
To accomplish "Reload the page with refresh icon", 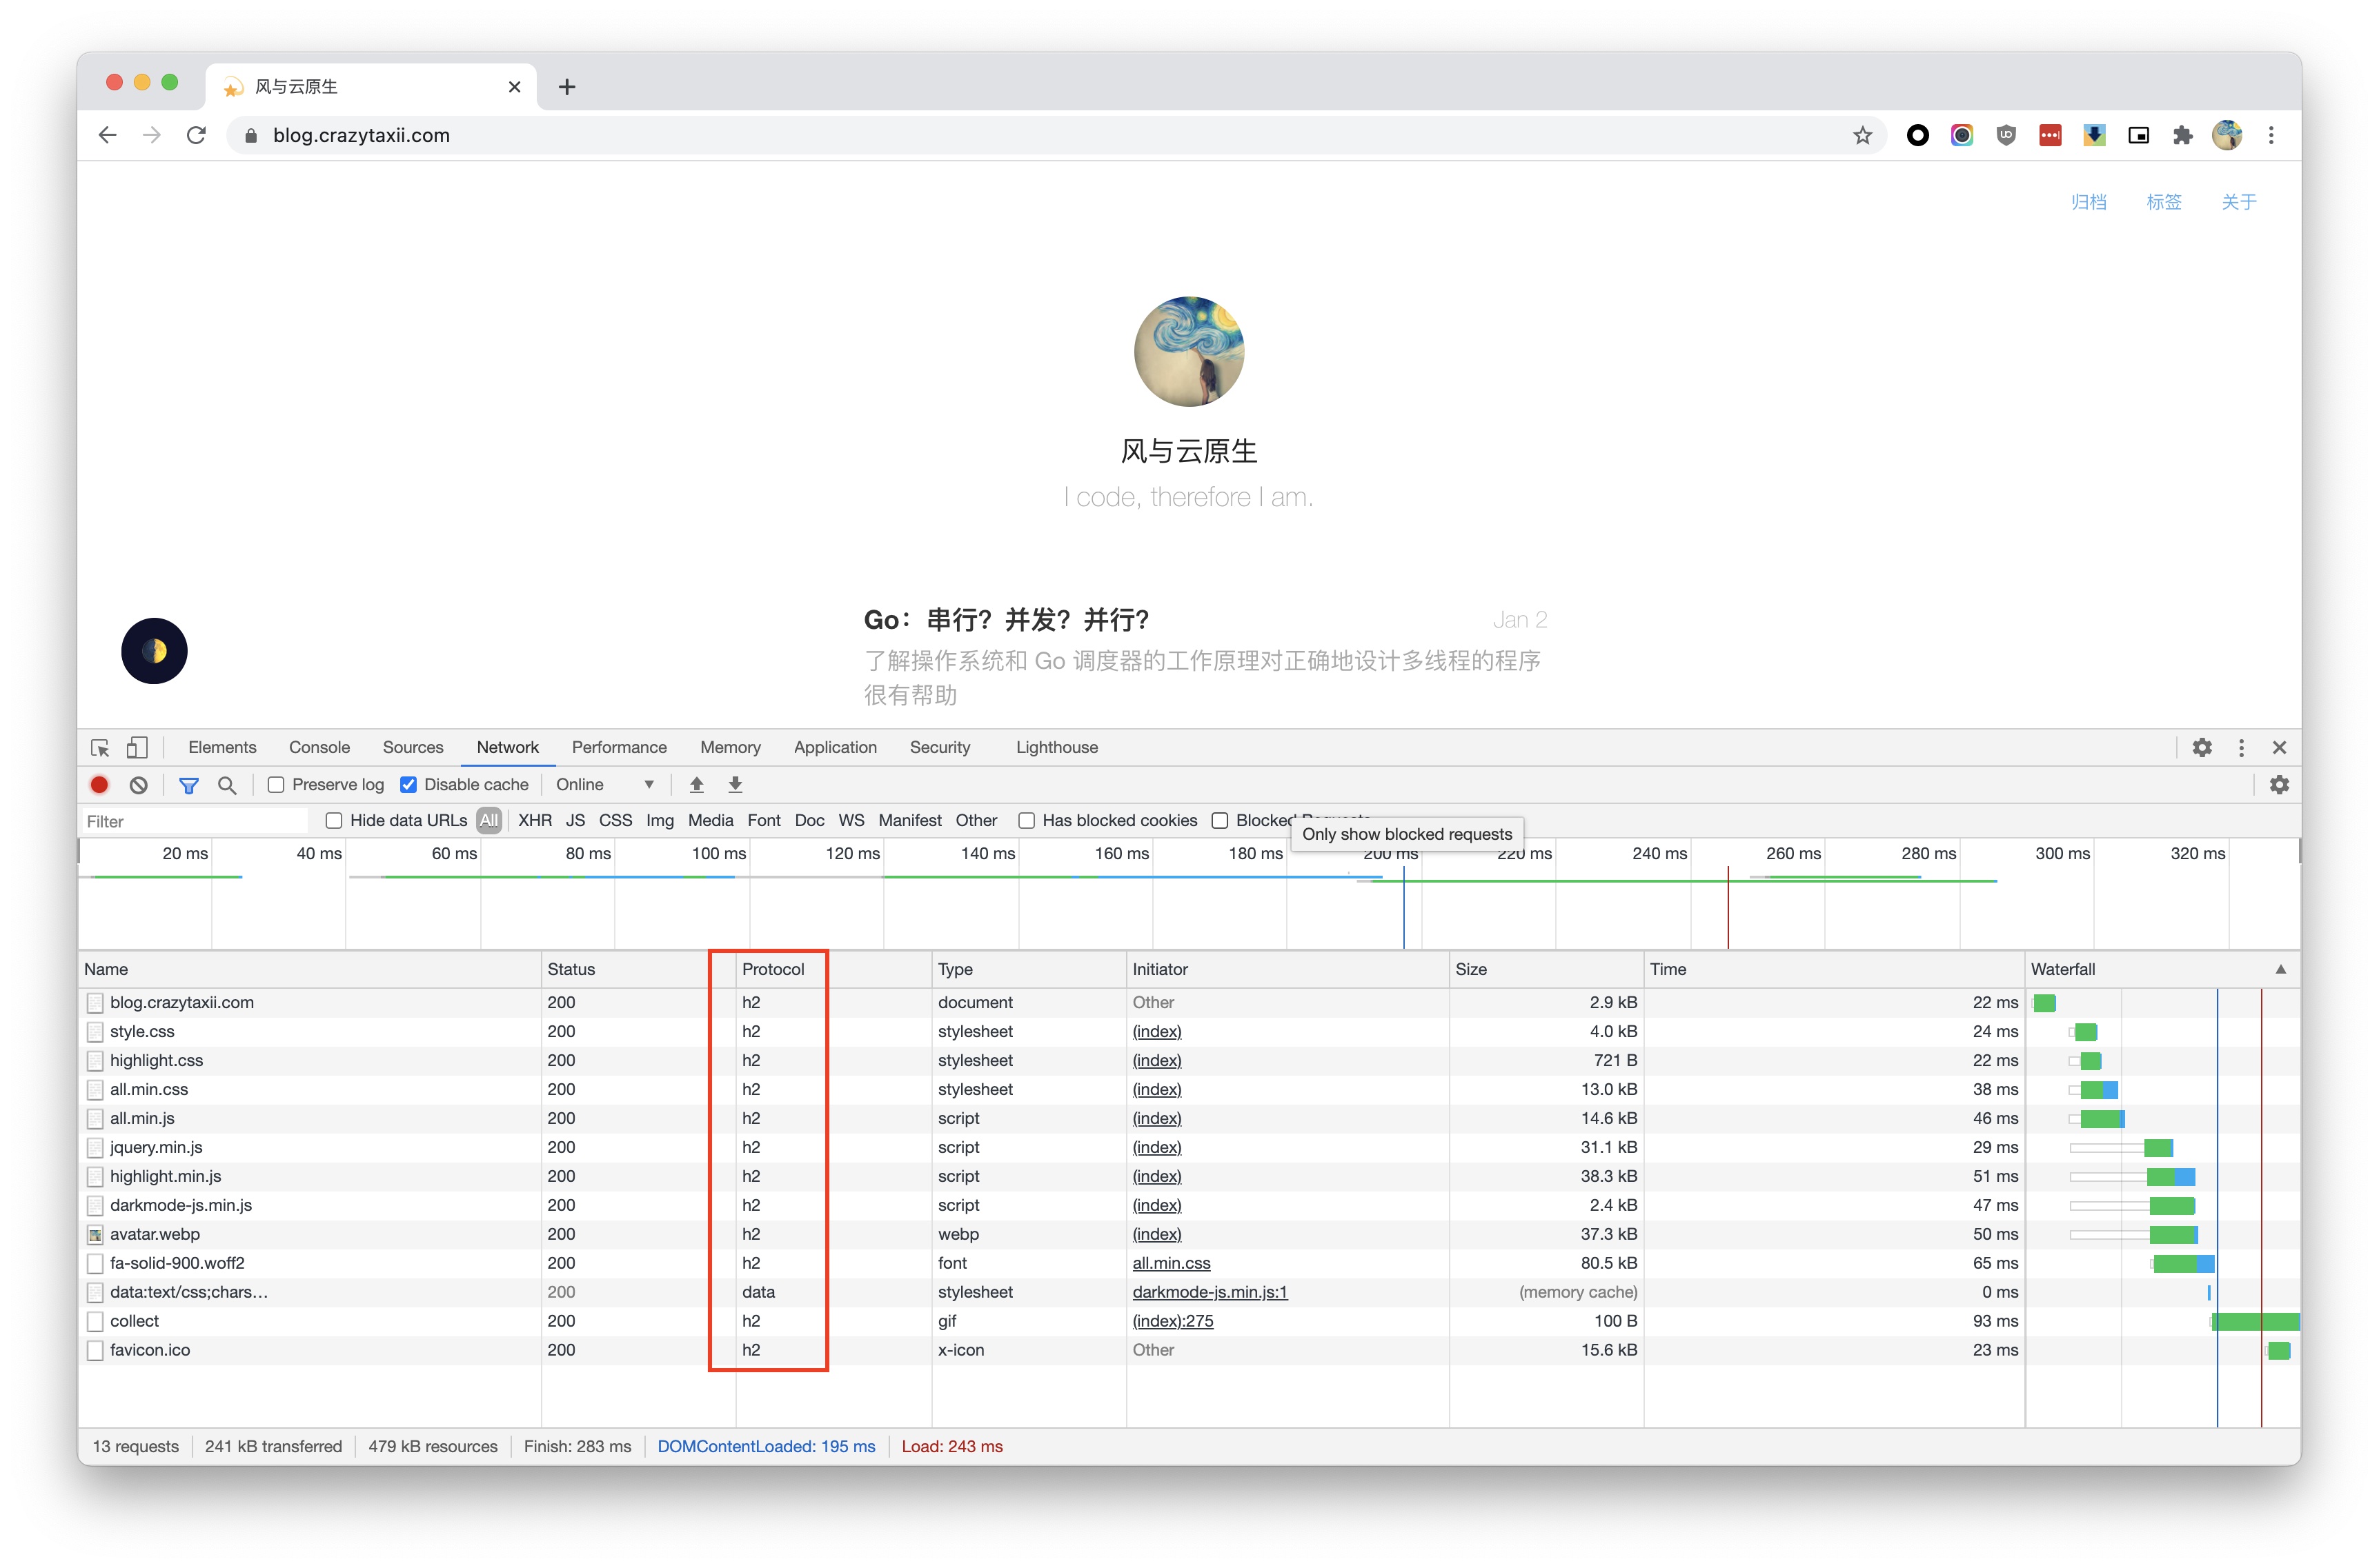I will (196, 135).
